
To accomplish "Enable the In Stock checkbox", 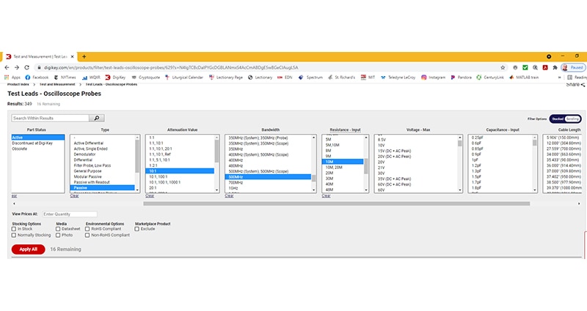I will (14, 229).
